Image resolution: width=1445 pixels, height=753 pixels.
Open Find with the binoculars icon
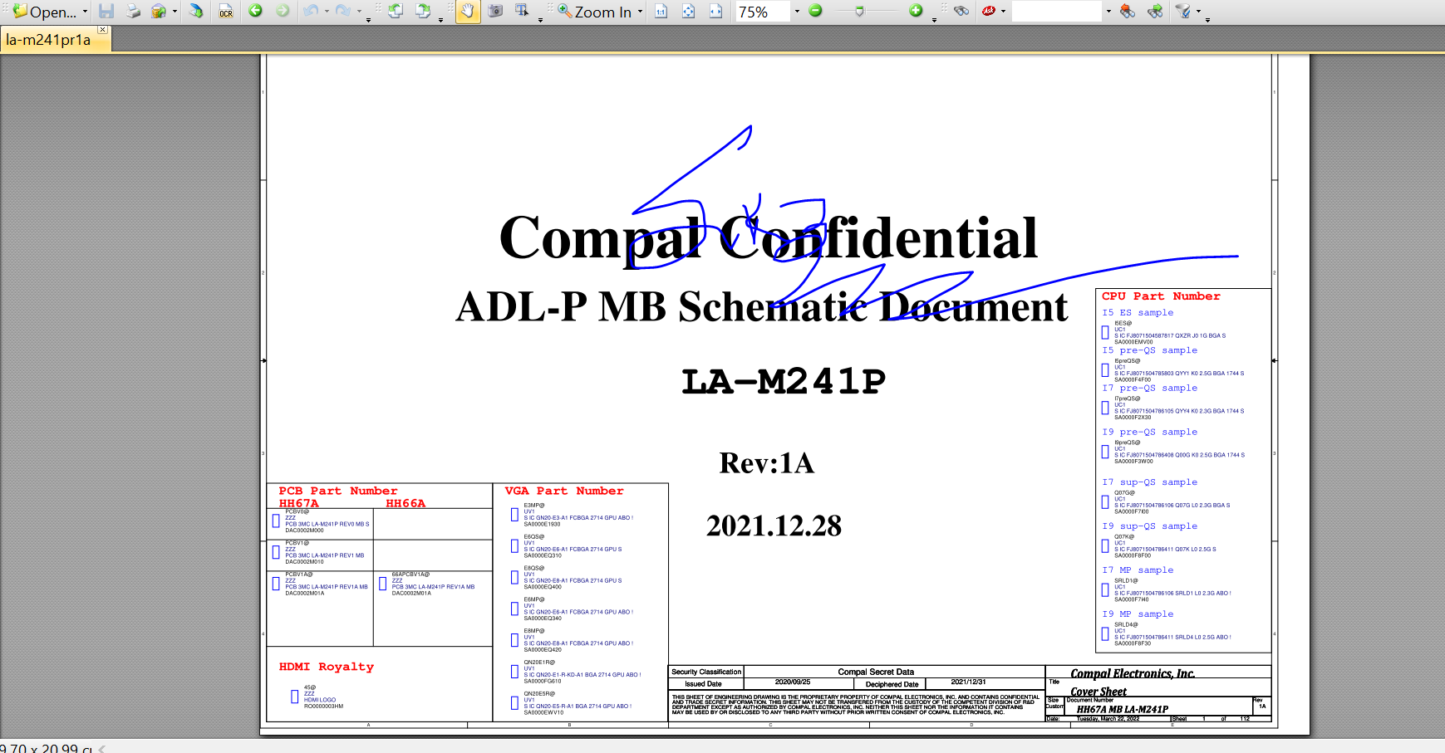pyautogui.click(x=961, y=12)
